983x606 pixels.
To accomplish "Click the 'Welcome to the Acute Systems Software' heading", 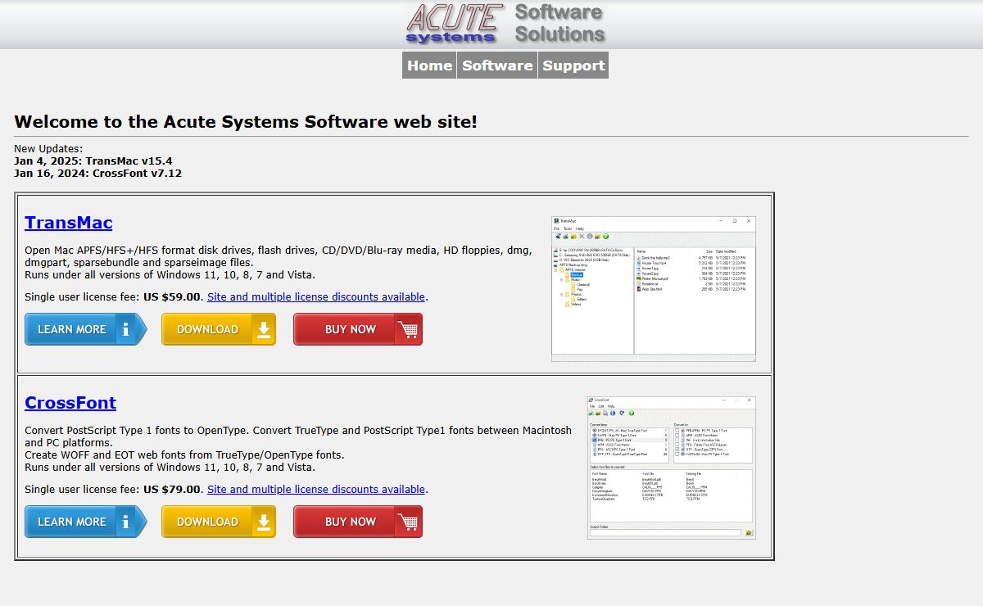I will pyautogui.click(x=246, y=122).
